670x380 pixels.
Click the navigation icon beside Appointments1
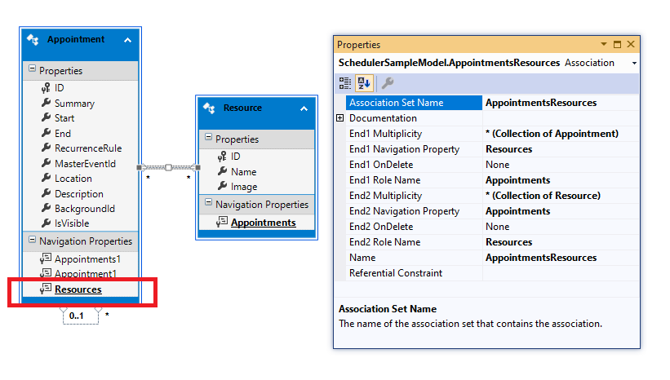click(x=46, y=258)
